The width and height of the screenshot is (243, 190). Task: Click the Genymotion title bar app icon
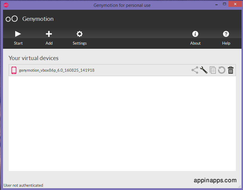point(6,5)
